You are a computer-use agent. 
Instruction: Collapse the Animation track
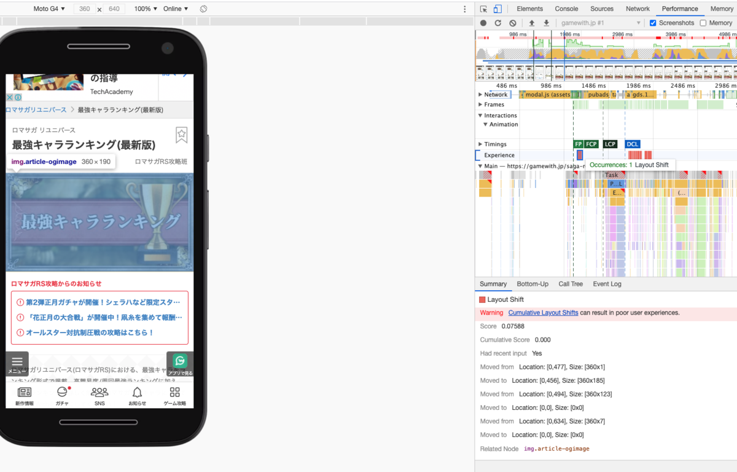485,124
